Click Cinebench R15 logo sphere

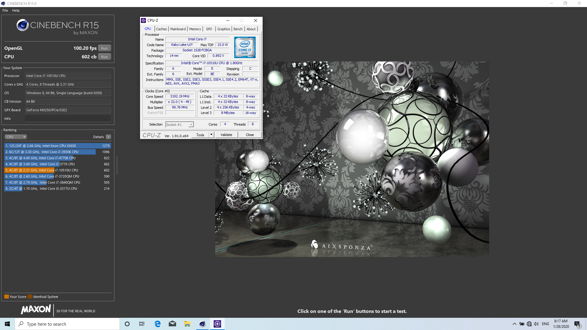(23, 25)
